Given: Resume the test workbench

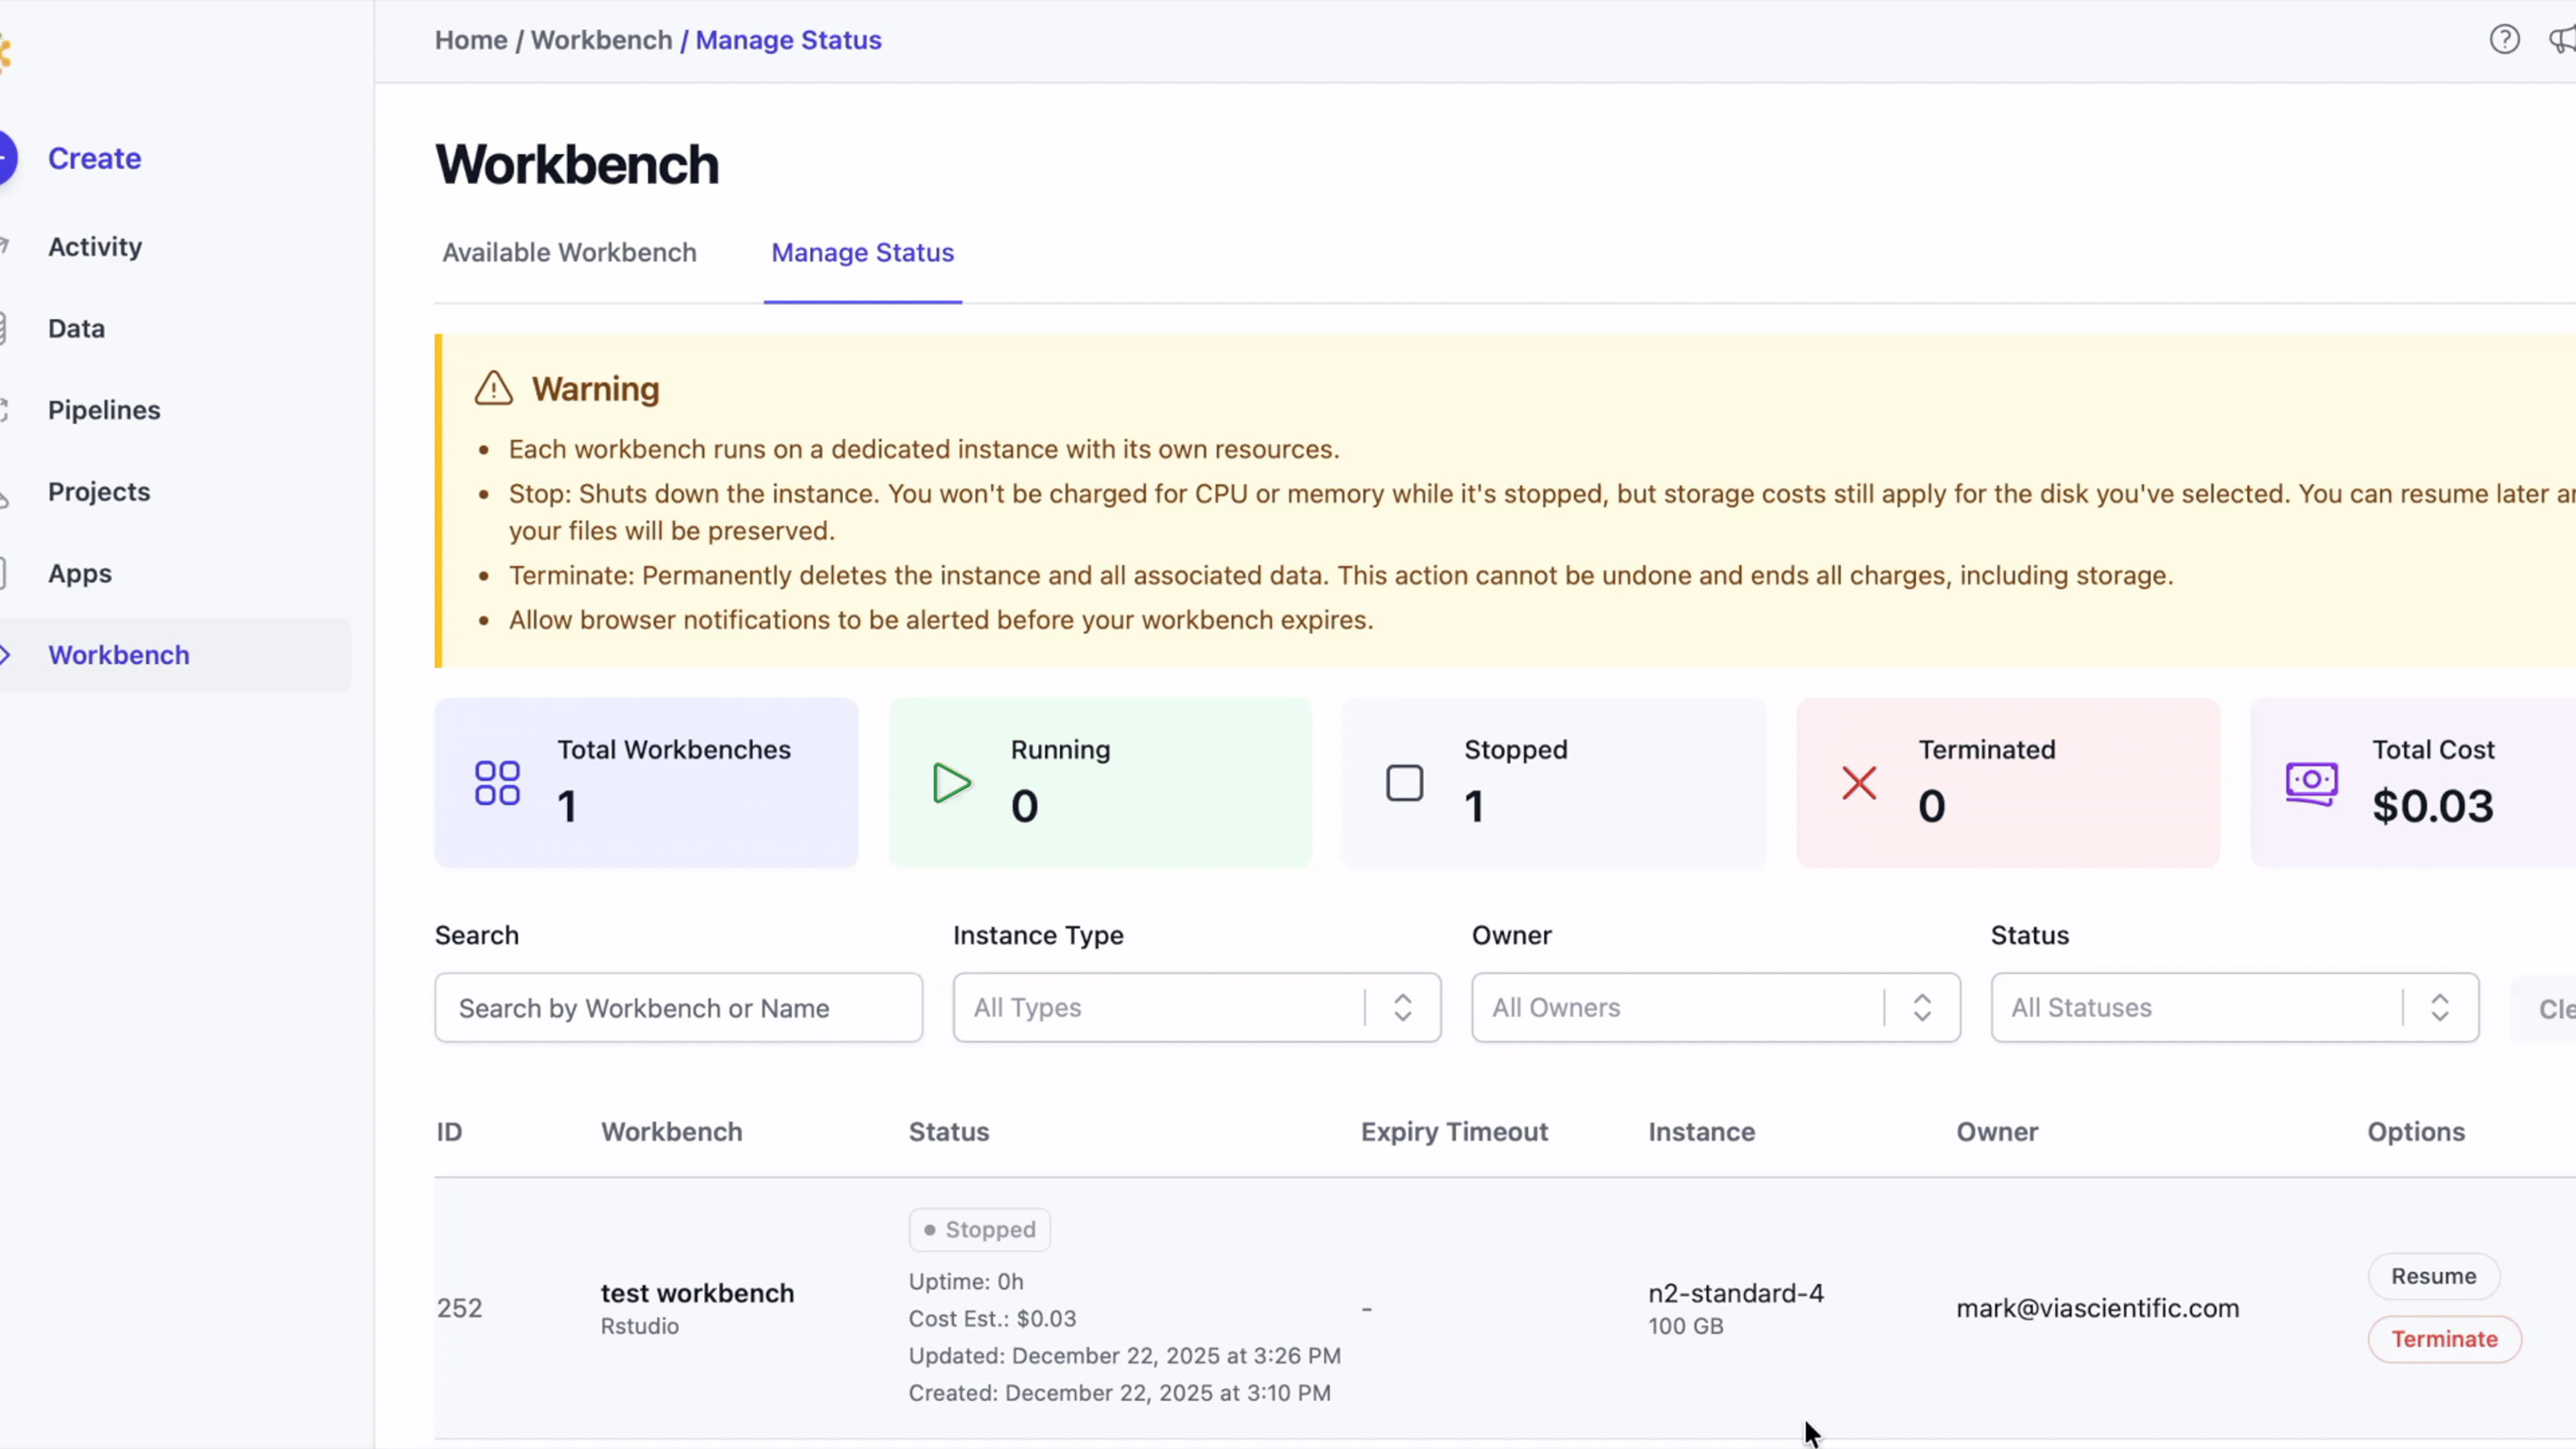Looking at the screenshot, I should point(2433,1276).
